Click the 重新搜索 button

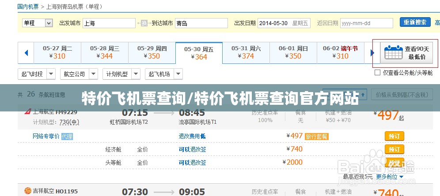click(x=415, y=22)
